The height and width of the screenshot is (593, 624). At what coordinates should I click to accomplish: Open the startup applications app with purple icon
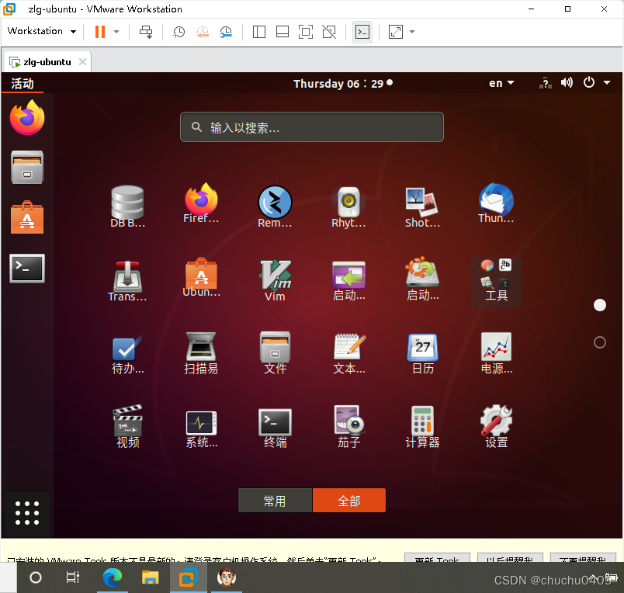point(348,280)
